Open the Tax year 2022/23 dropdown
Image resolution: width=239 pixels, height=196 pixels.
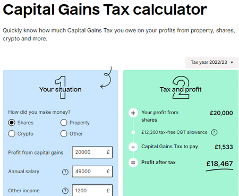[212, 63]
